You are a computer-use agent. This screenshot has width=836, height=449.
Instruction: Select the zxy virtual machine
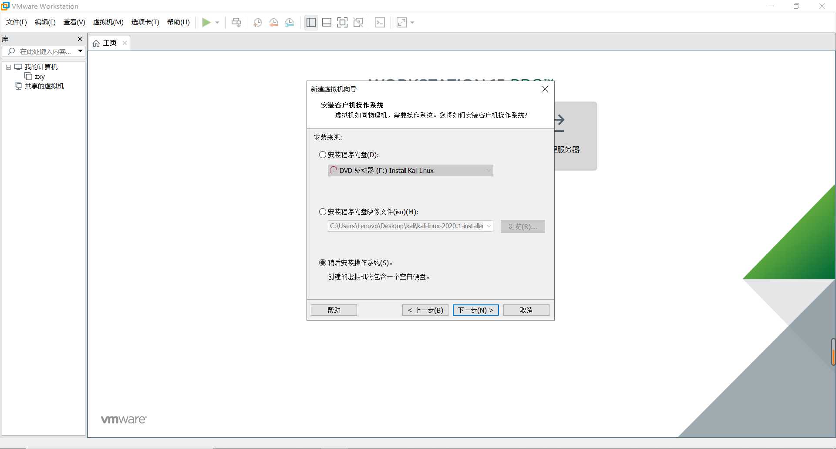pos(40,77)
